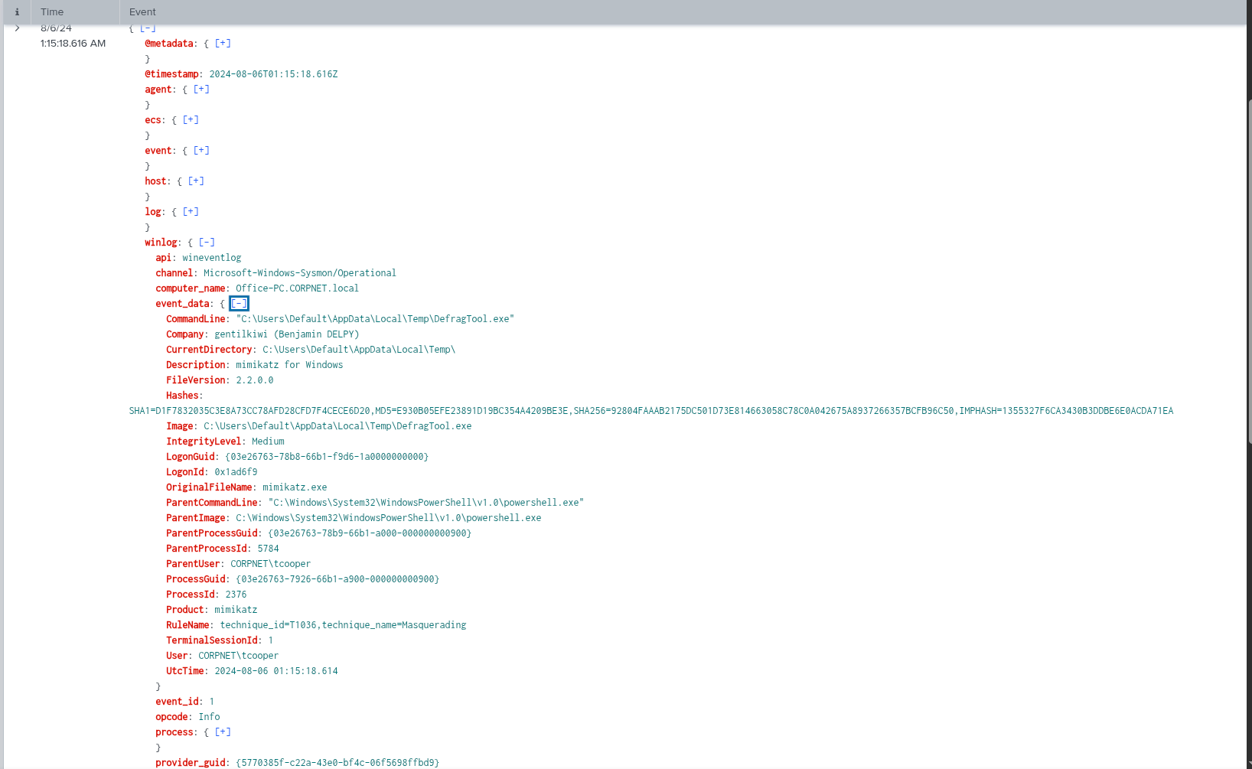Screen dimensions: 1252x769
Task: Click the ProcessId value 2376
Action: coord(236,595)
